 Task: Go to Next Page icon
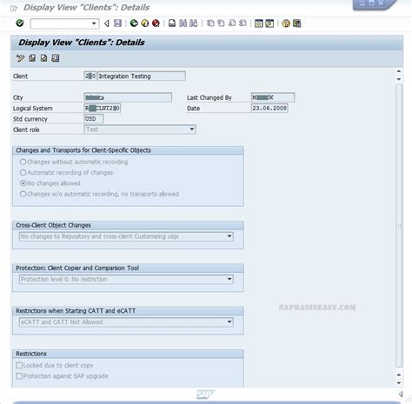pyautogui.click(x=232, y=23)
